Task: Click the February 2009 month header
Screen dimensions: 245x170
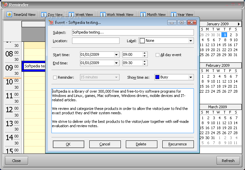Action: [x=217, y=65]
